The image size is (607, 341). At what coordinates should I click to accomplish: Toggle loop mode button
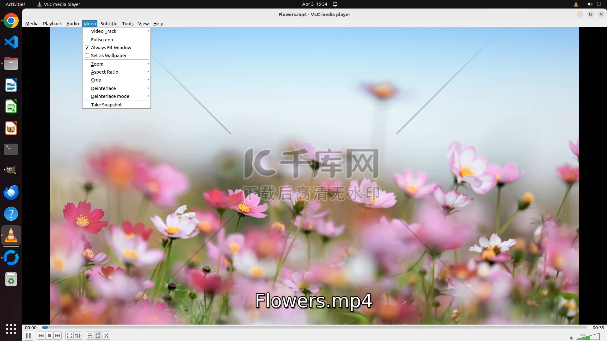point(98,336)
